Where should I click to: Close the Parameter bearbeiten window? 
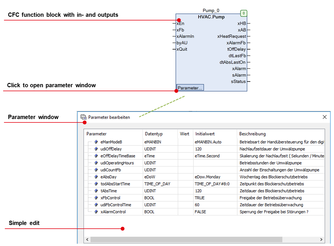pyautogui.click(x=325, y=117)
